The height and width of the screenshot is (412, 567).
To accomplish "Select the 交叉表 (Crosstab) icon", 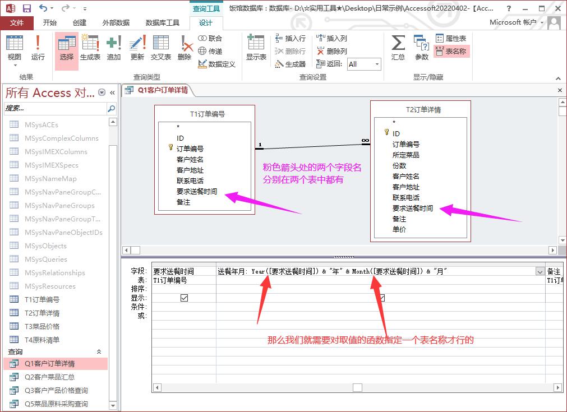I will pyautogui.click(x=161, y=48).
